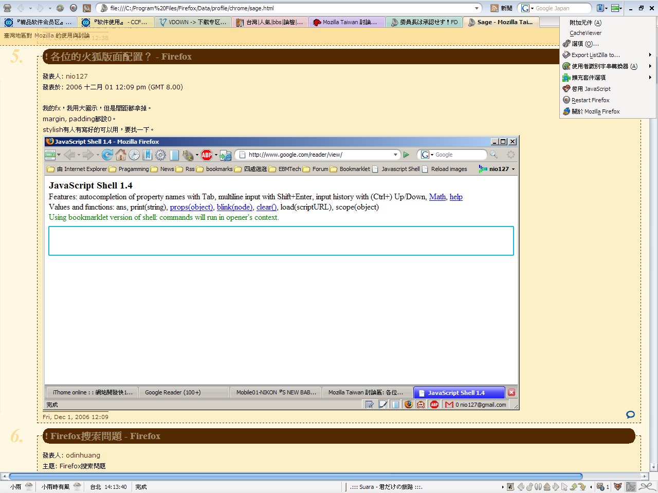This screenshot has height=493, width=658.
Task: Switch to the Mozilla Taiwan 討論 tab
Action: [346, 22]
